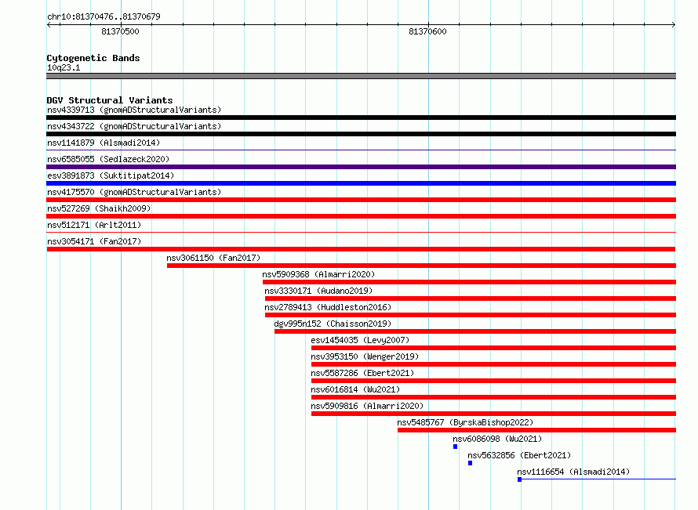Viewport: 698px width, 510px height.
Task: Click the small blue marker for nsv5632856
Action: [x=470, y=463]
